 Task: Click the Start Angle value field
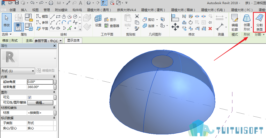click(40, 82)
